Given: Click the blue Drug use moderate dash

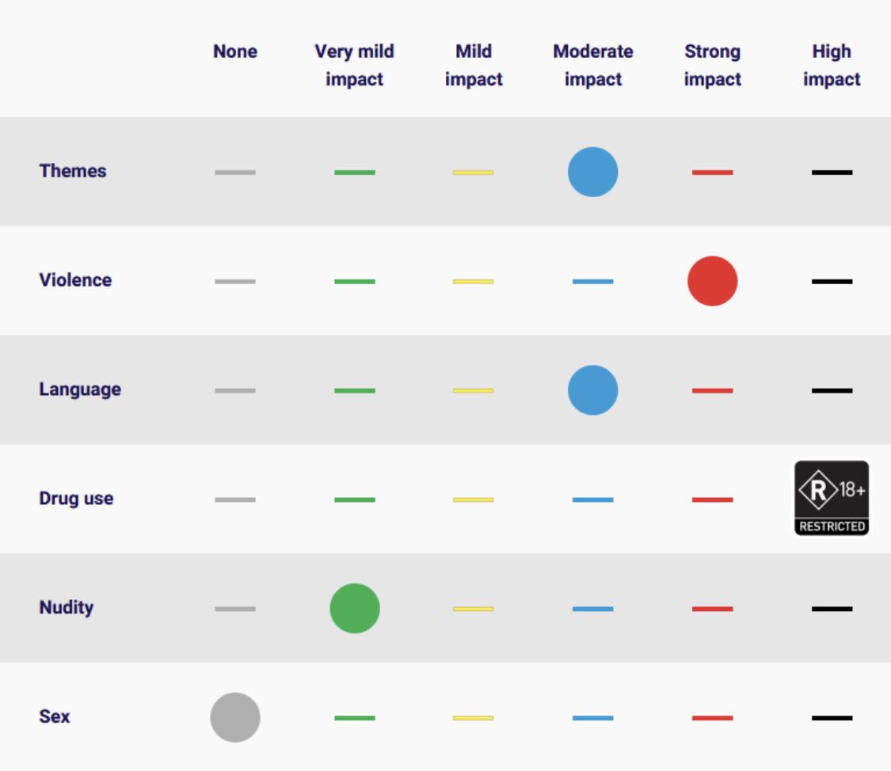Looking at the screenshot, I should pyautogui.click(x=592, y=500).
